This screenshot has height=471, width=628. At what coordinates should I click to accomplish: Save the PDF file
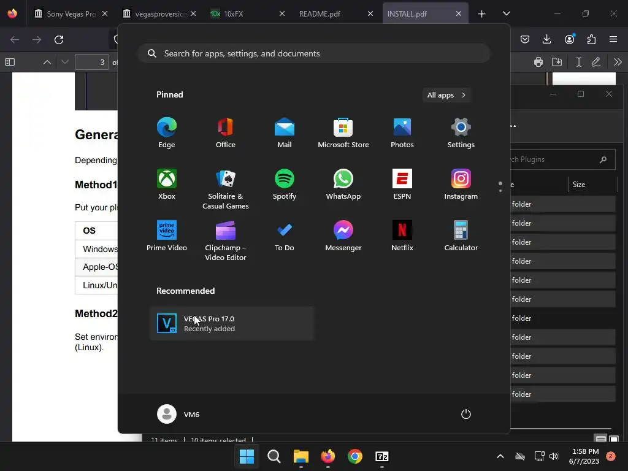557,62
